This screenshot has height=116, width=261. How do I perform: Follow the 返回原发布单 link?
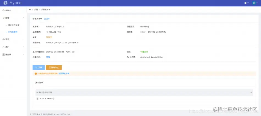click(64, 73)
